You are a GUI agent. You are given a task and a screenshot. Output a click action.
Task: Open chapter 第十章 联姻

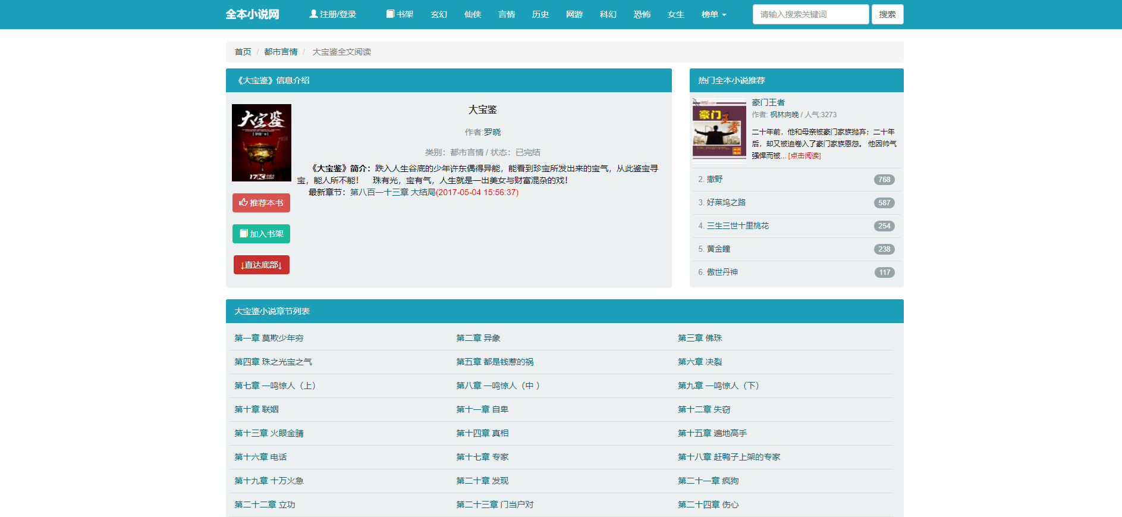[x=256, y=409]
